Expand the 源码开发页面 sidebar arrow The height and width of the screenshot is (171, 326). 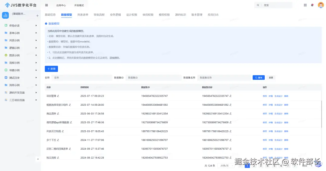[x=36, y=93]
